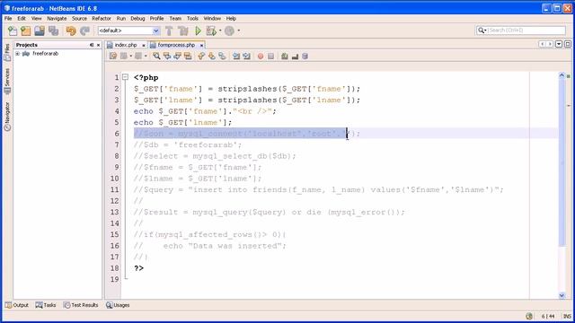This screenshot has width=575, height=323.
Task: Click the Find Previous Occurrence icon
Action: click(167, 56)
